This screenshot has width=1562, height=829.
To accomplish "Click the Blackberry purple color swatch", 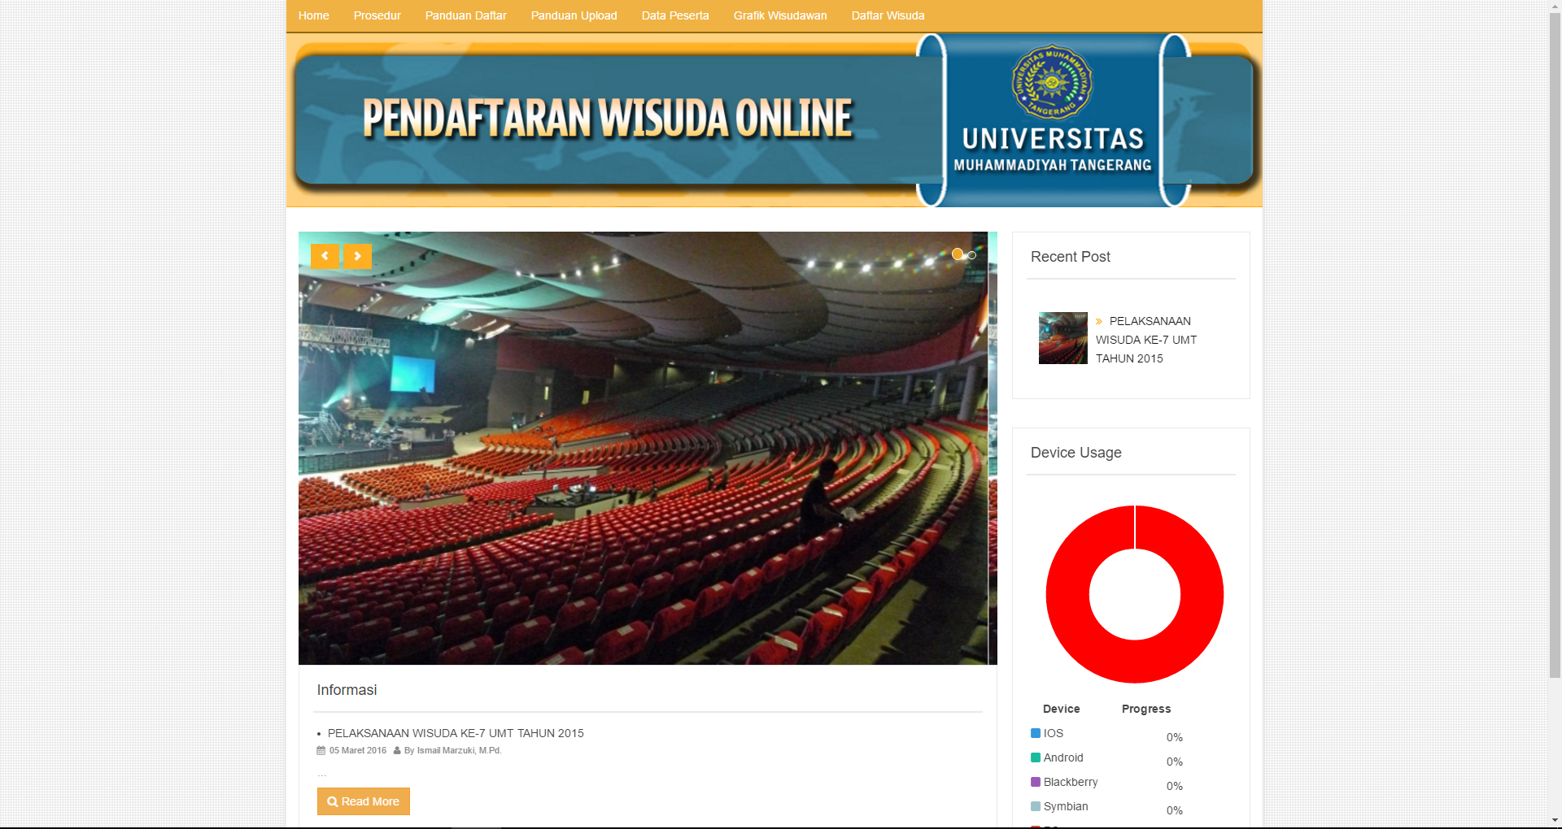I will [1036, 782].
